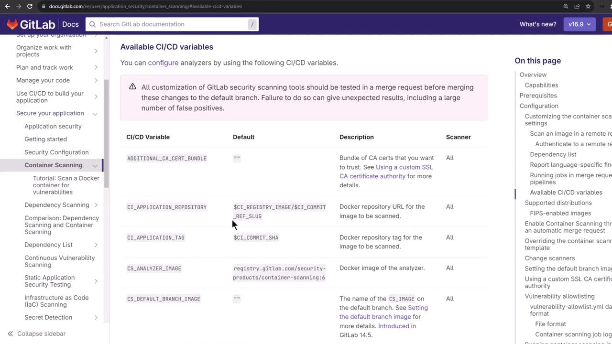The width and height of the screenshot is (612, 344).
Task: Click the Collapse sidebar double-chevron icon
Action: point(10,333)
